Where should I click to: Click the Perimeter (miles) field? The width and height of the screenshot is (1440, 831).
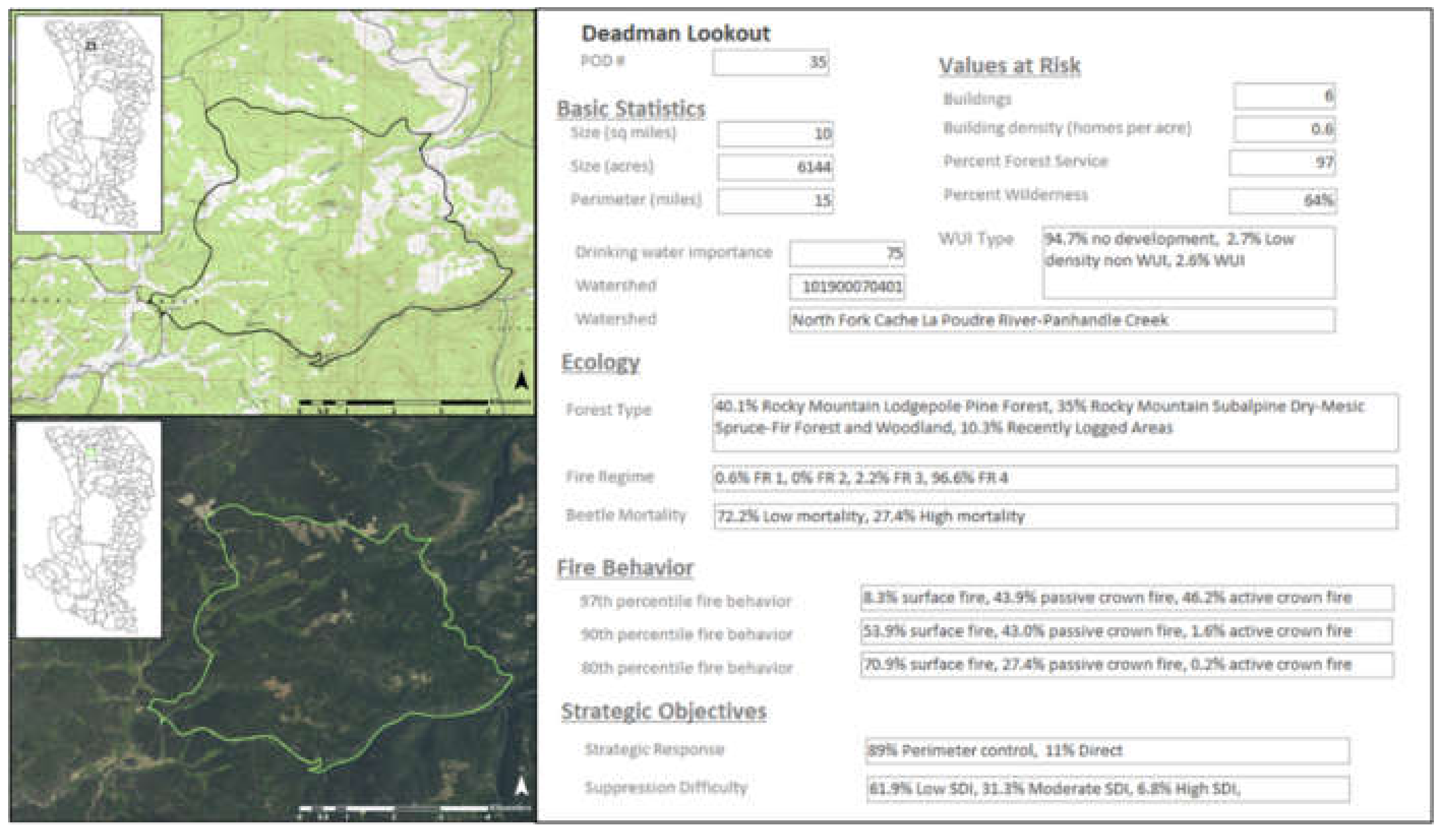775,201
